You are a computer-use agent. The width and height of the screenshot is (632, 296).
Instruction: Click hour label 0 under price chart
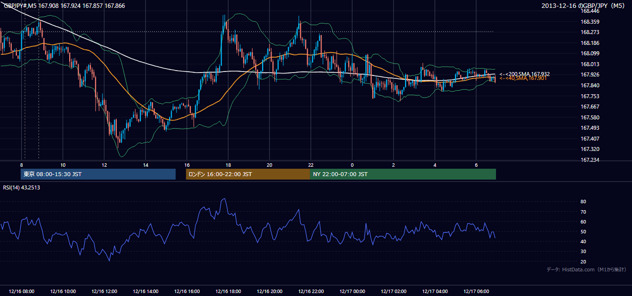click(352, 165)
